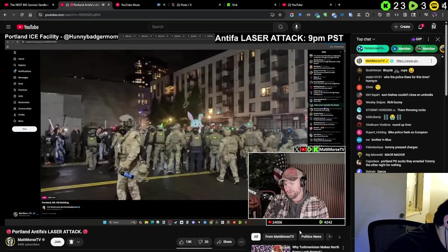
Task: Click in the YouTube search field
Action: [x=211, y=27]
